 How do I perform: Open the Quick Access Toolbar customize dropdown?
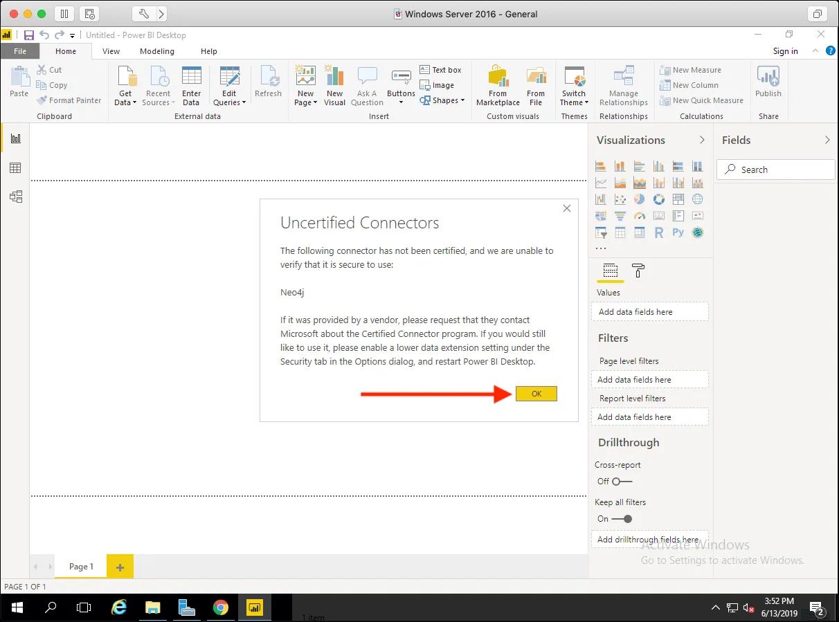pos(72,35)
